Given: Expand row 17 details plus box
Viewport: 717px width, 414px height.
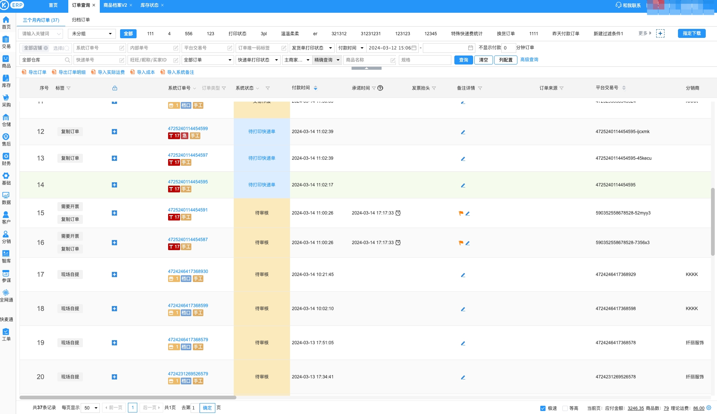Looking at the screenshot, I should [114, 274].
